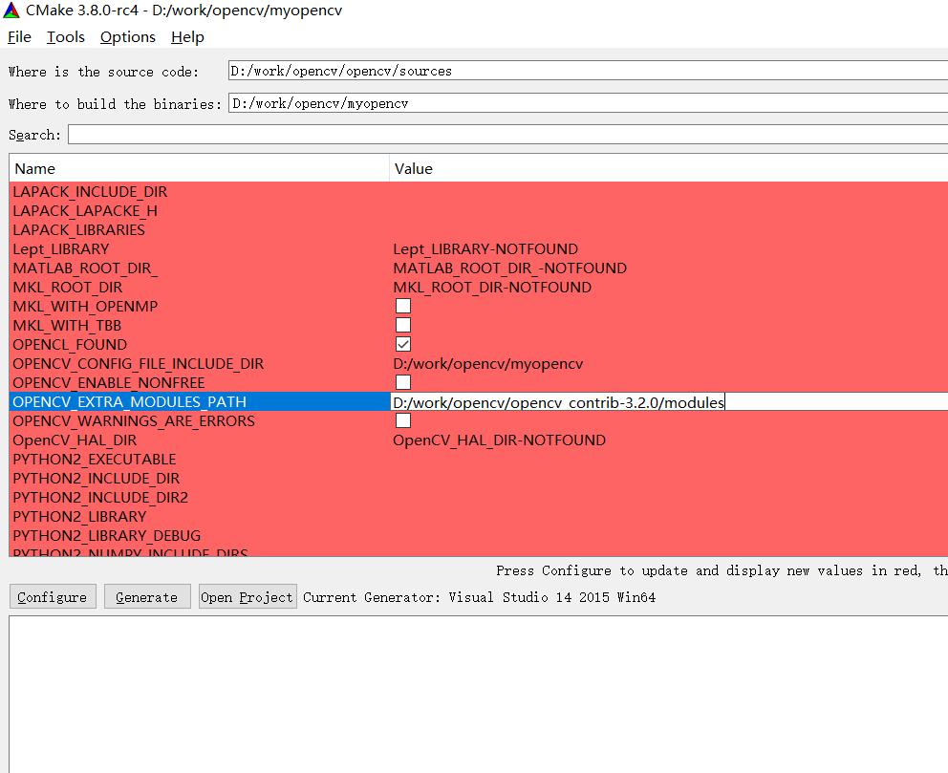Open the Options menu
Image resolution: width=948 pixels, height=773 pixels.
tap(127, 37)
